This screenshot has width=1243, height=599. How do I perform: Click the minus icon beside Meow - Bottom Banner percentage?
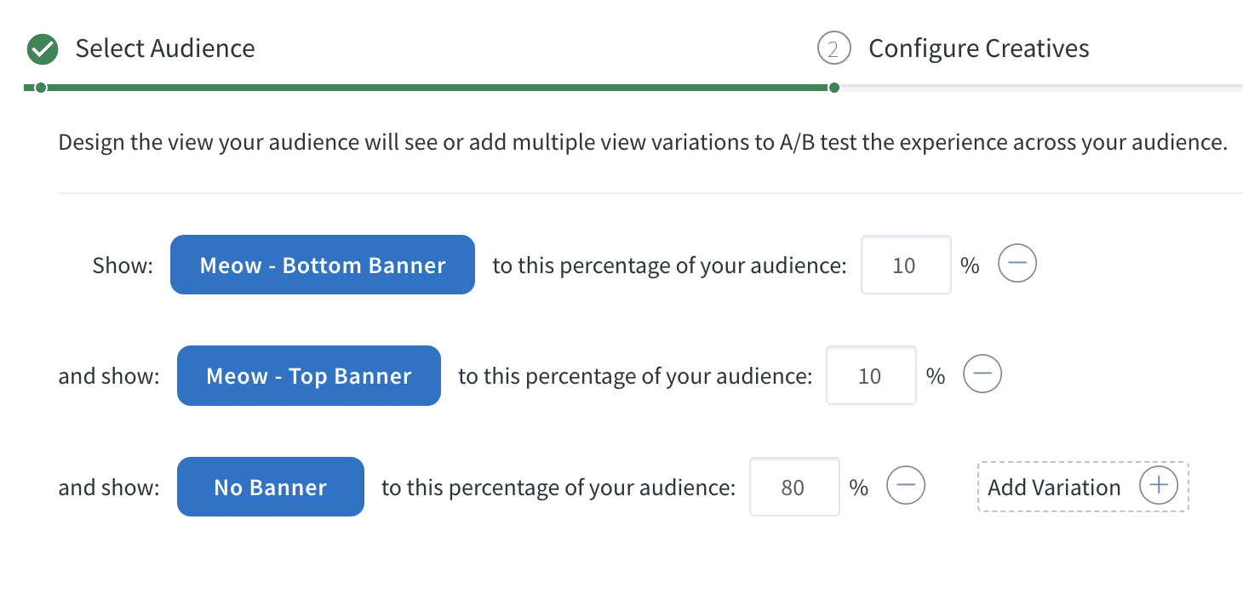(1017, 264)
